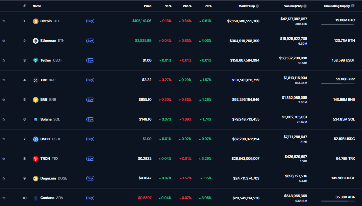The width and height of the screenshot is (362, 206).
Task: Click the Dogecoin Buy button
Action: (x=90, y=178)
